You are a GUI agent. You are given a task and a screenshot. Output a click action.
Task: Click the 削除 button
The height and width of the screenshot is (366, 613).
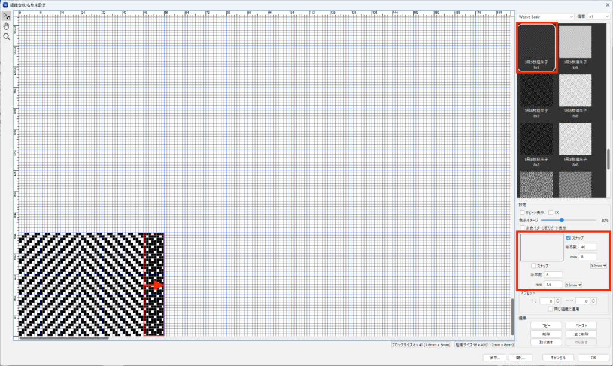546,334
